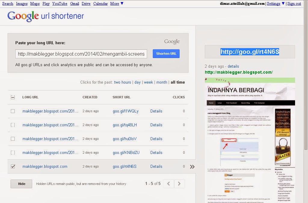Open Images in top navigation
308x203 pixels.
click(22, 4)
